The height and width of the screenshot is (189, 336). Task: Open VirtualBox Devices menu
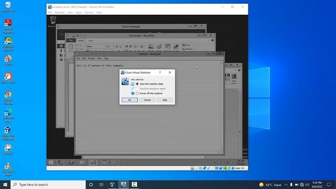pos(89,13)
